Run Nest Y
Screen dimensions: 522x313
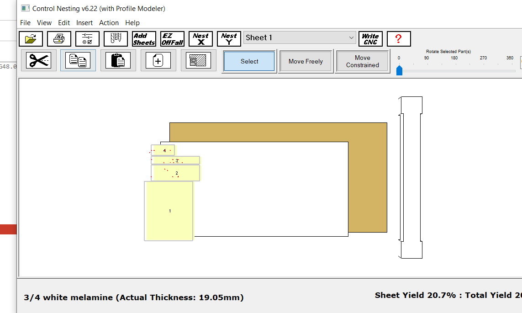(229, 39)
